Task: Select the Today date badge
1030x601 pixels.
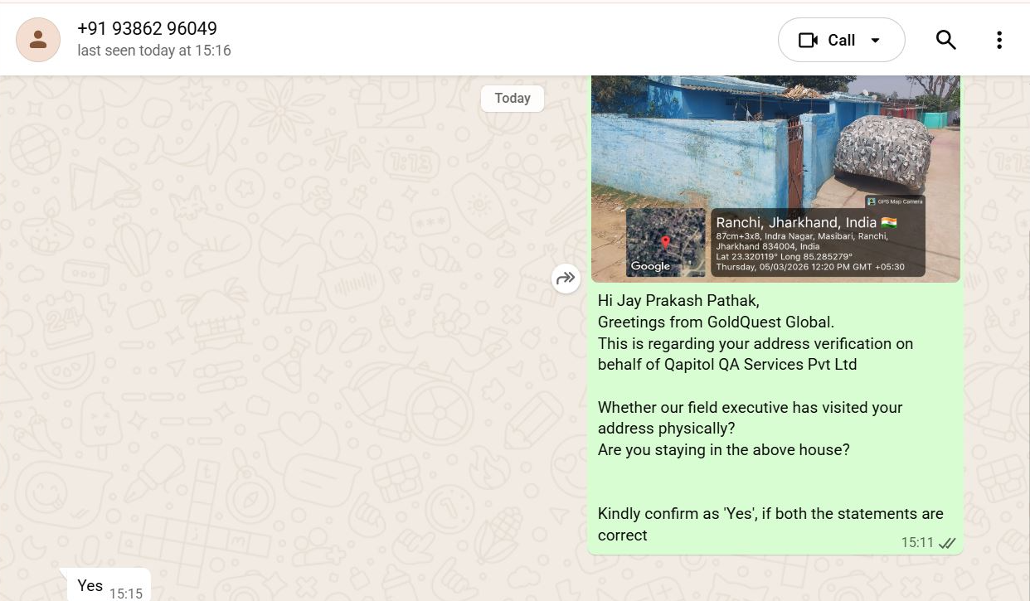Action: (513, 98)
